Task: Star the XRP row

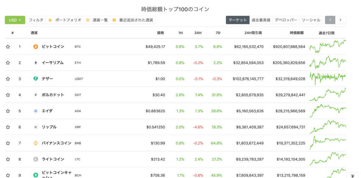Action: tap(8, 127)
